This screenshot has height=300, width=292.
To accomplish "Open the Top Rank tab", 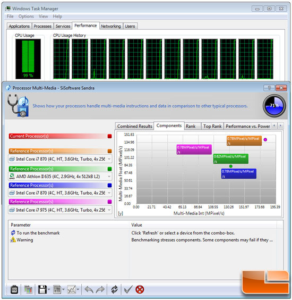I will 212,126.
